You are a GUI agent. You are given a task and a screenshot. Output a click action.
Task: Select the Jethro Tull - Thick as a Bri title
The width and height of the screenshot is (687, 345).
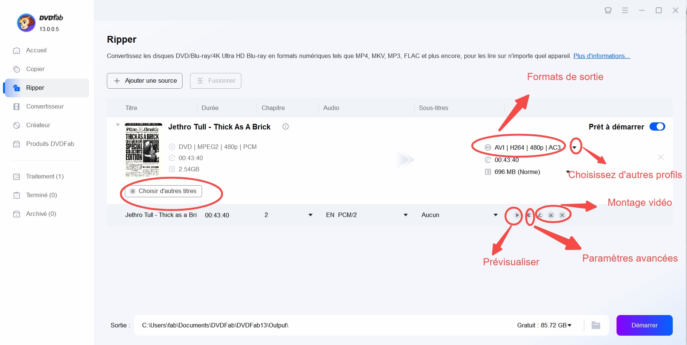[x=161, y=215]
